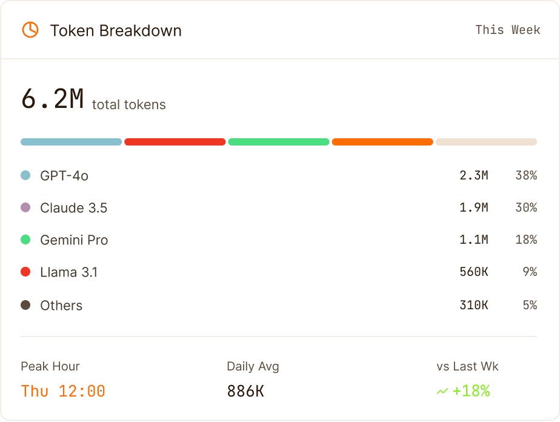Click the green trend arrow icon
The image size is (560, 422).
442,391
